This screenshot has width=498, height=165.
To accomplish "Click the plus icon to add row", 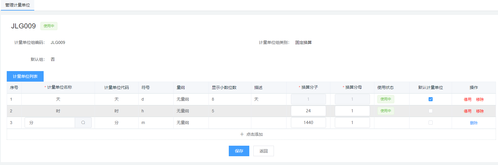I will click(x=242, y=134).
